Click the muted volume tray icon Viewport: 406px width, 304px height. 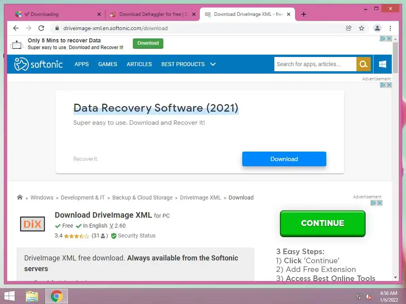368,296
